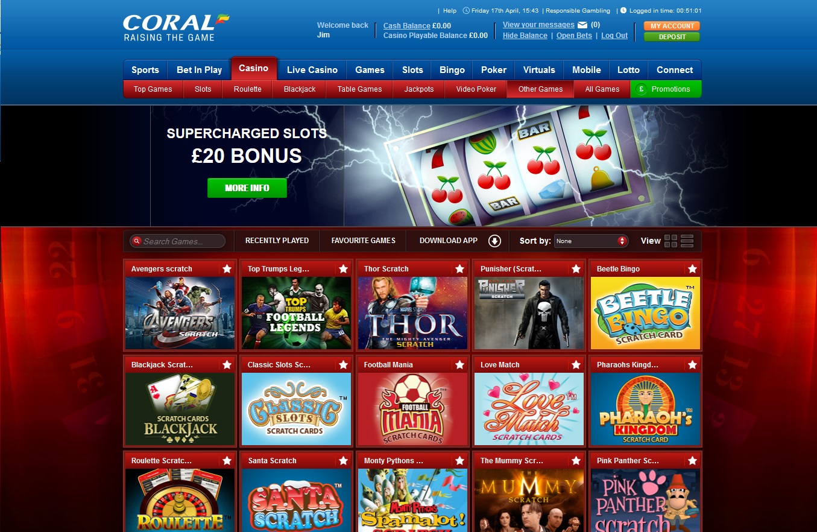Open the messages envelope icon
This screenshot has height=532, width=817.
582,25
